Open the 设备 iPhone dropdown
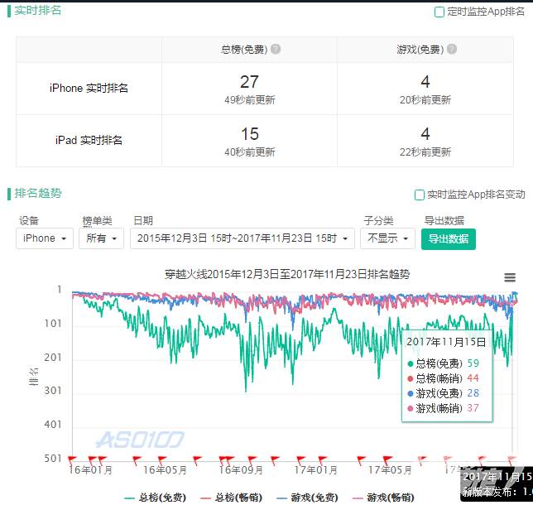The image size is (533, 505). click(45, 238)
